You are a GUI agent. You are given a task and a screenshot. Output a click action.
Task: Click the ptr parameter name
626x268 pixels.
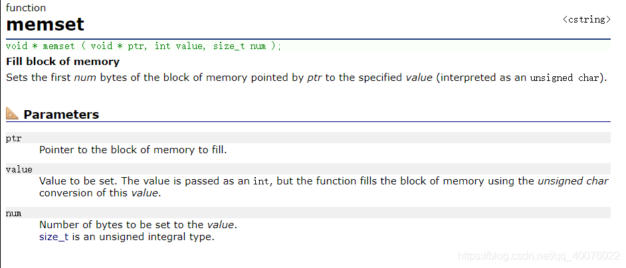point(13,139)
